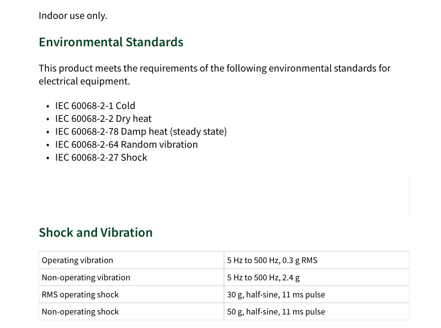Click IEC 60068-2-64 Random vibration item
Screen dimensions: 441x328
tap(126, 144)
